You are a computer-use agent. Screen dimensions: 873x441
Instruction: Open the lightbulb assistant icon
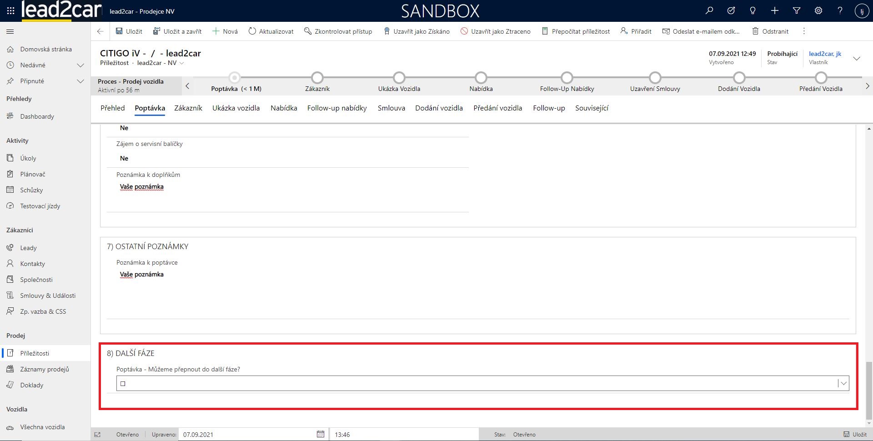click(x=753, y=11)
